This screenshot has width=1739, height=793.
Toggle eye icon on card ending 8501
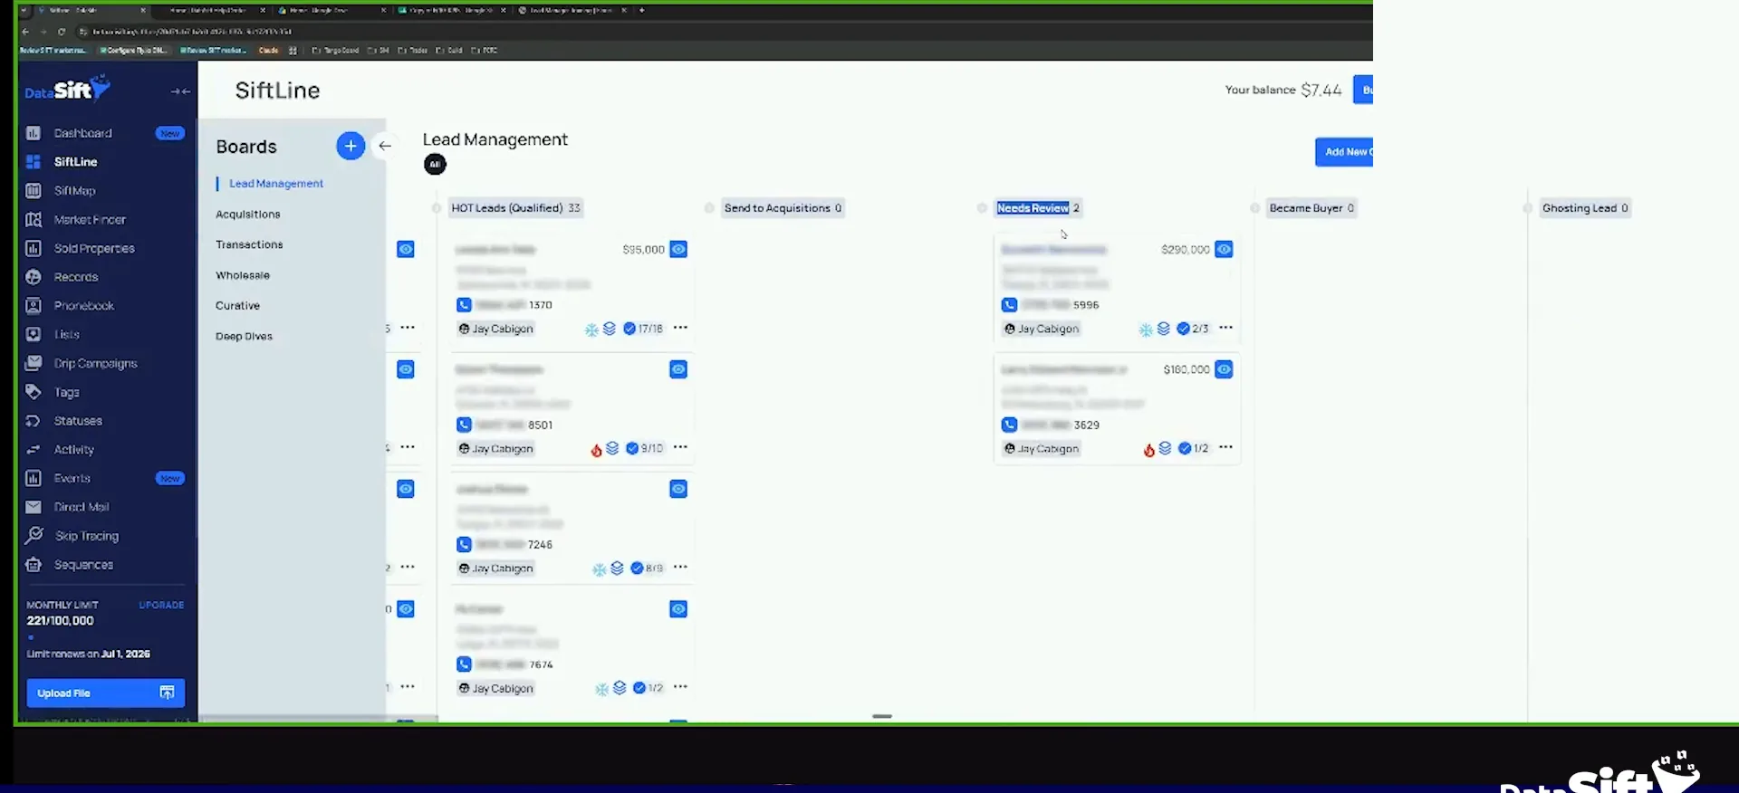tap(678, 369)
